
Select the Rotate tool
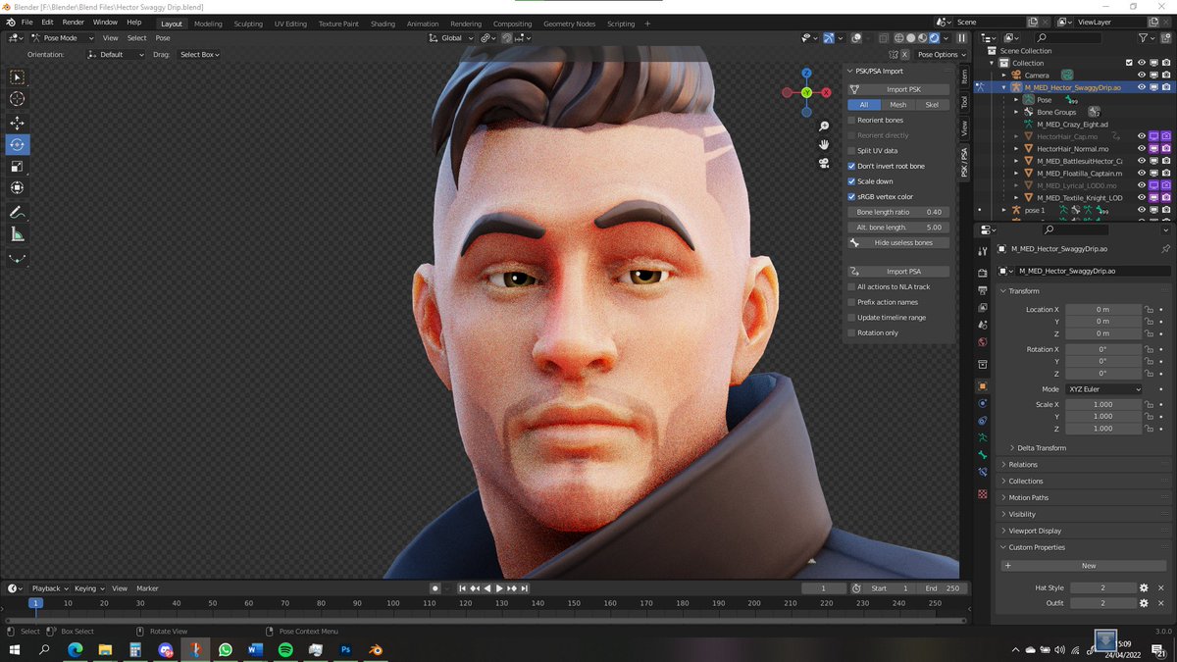(x=18, y=145)
